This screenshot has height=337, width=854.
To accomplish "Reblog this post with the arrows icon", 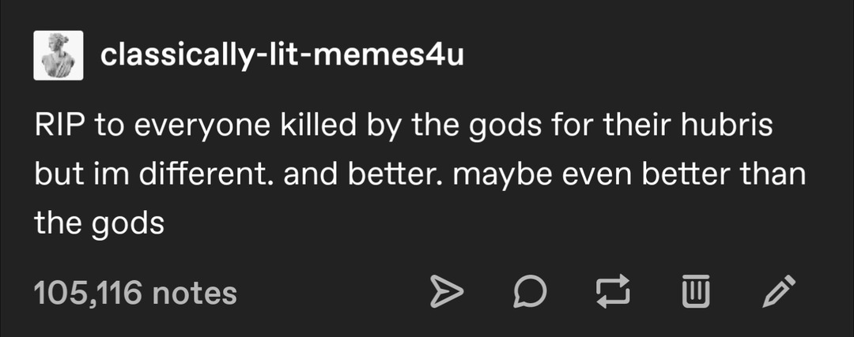I will coord(613,291).
